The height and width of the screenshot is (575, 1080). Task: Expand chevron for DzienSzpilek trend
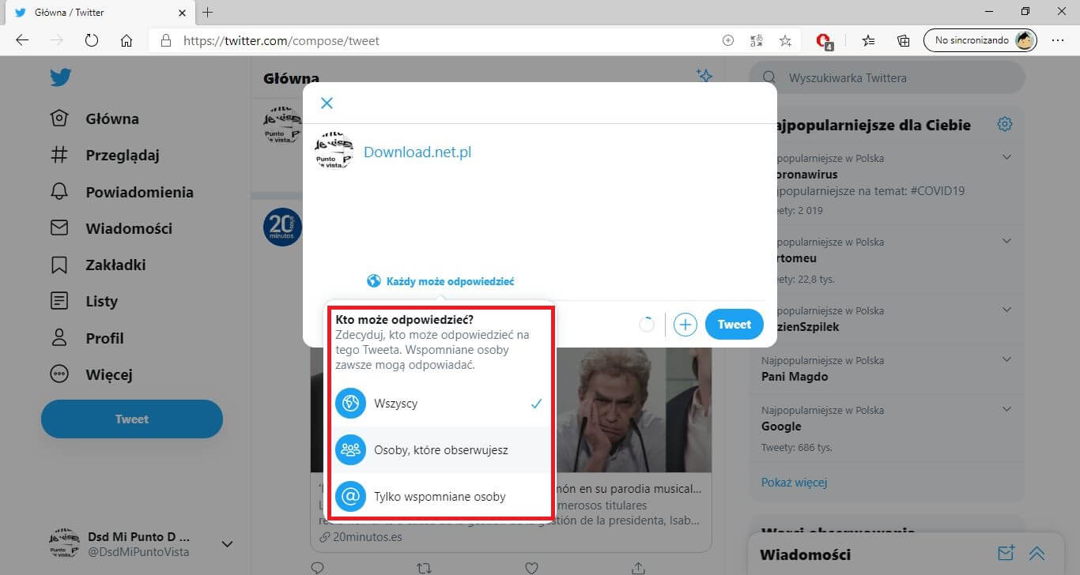1007,310
